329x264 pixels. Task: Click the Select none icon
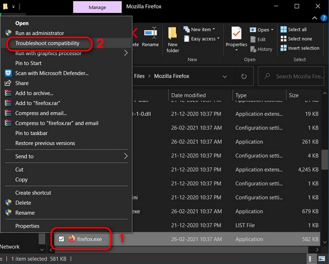click(283, 39)
